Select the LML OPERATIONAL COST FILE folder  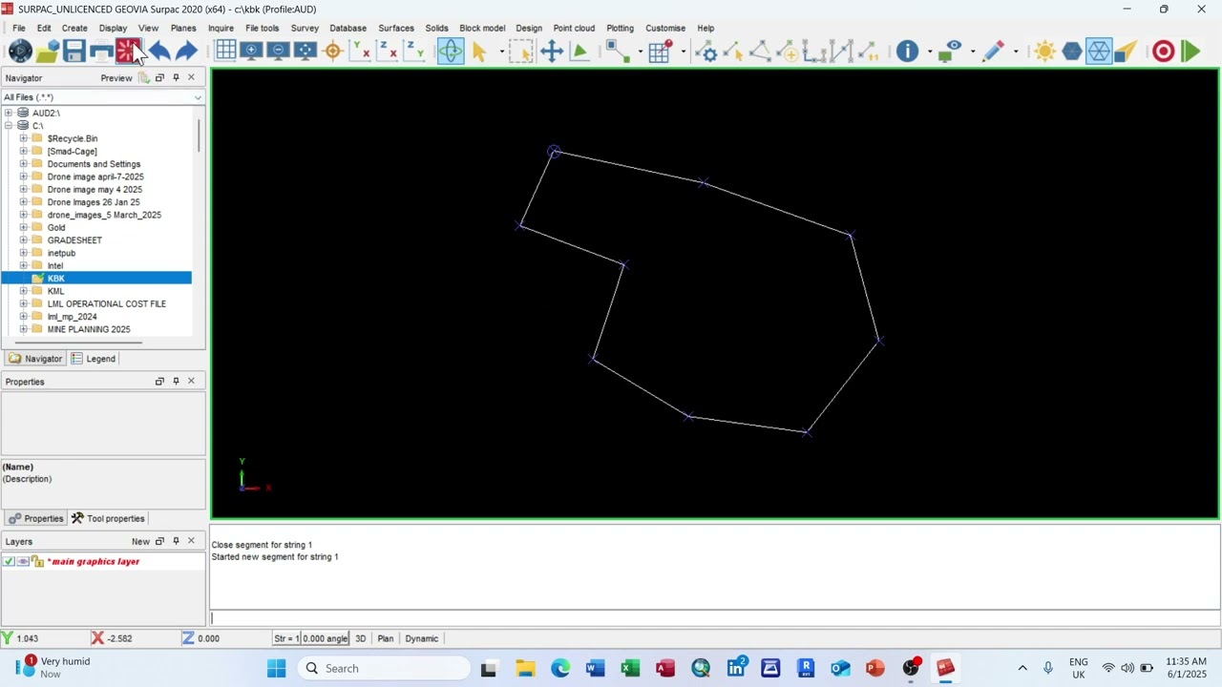106,303
